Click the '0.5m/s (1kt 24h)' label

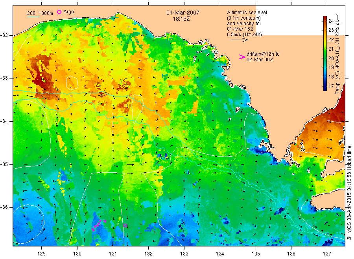click(x=244, y=35)
